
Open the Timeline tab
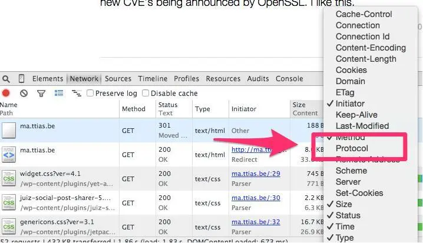[153, 79]
